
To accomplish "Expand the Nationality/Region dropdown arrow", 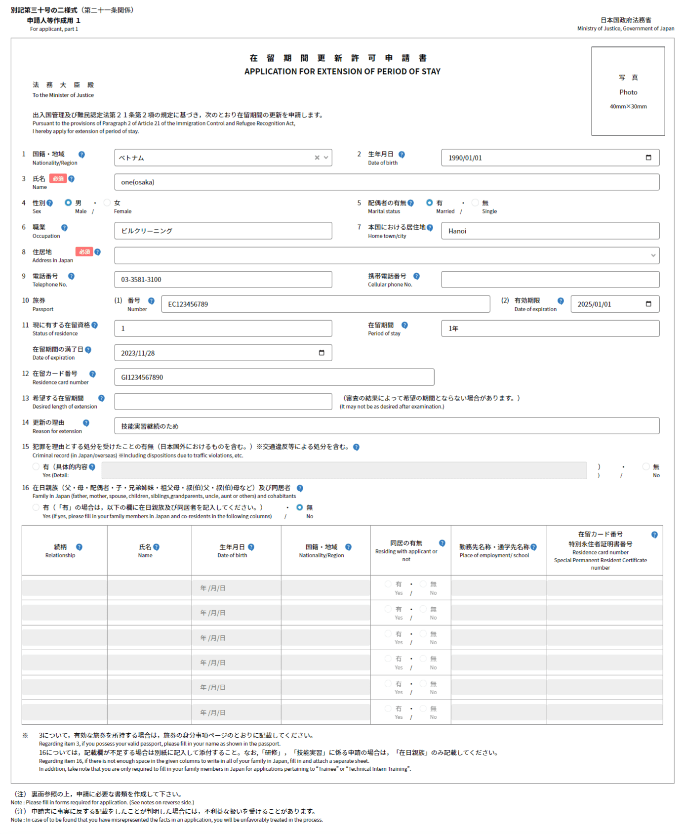I will [326, 158].
